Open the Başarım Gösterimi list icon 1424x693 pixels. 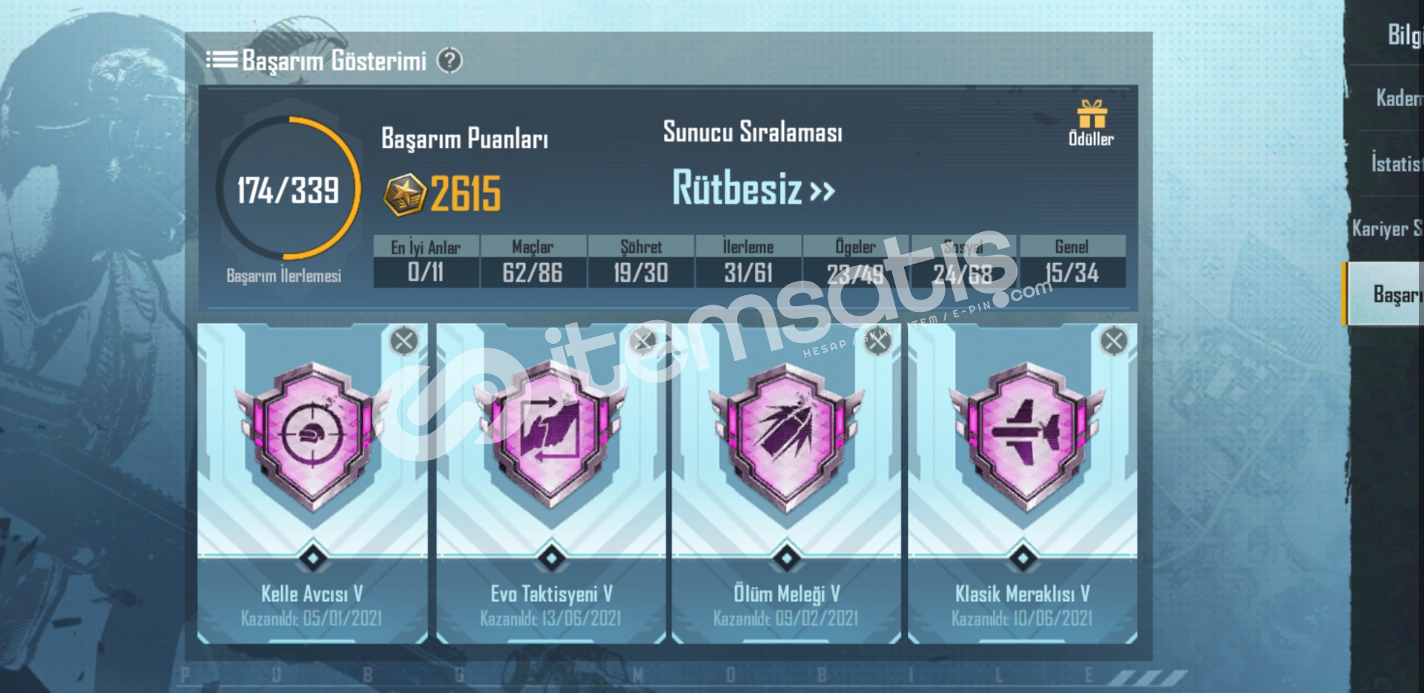[x=222, y=59]
